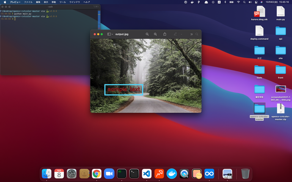Screen dimensions: 292x182
Task: Open Calendar from the Dock
Action: pos(59,174)
